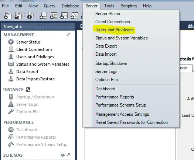Open the Database menu
The width and height of the screenshot is (194, 160).
click(x=71, y=6)
